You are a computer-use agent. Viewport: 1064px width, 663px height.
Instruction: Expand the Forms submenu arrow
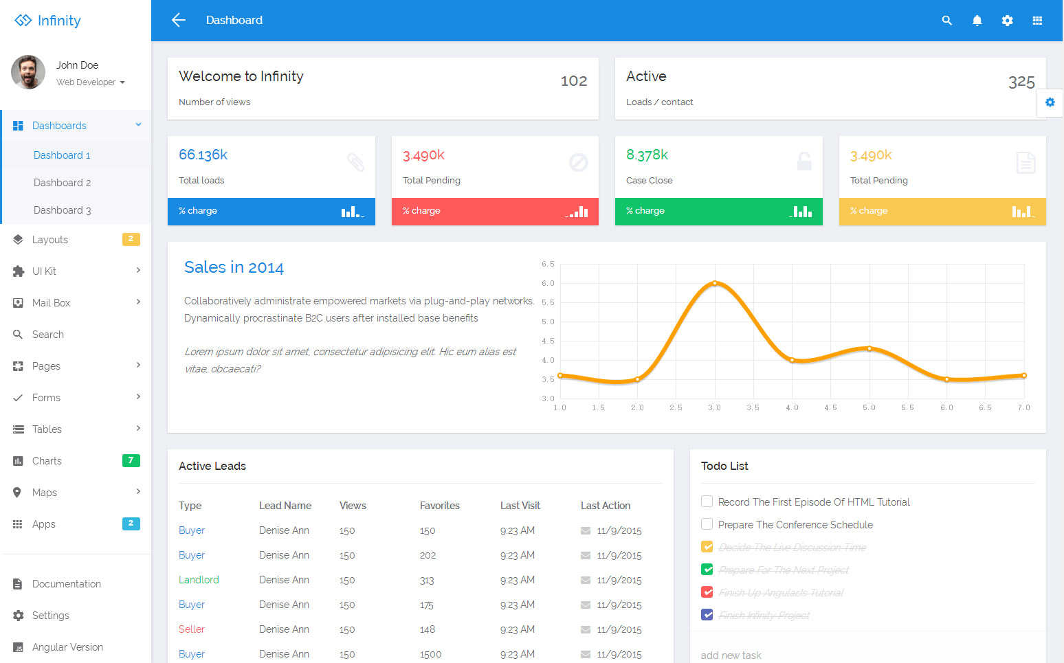pyautogui.click(x=138, y=397)
